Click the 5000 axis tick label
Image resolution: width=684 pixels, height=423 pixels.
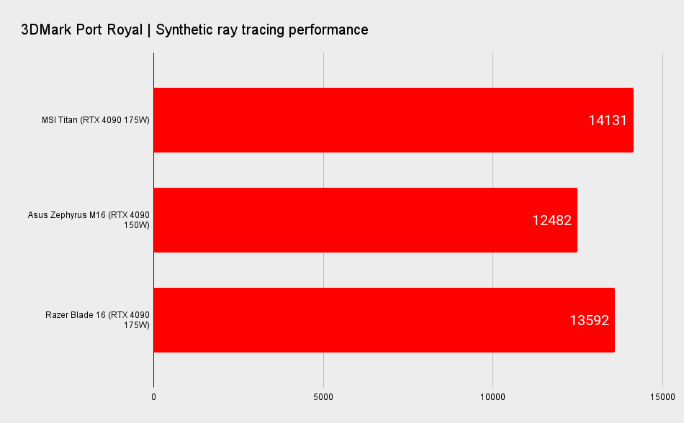pos(323,397)
